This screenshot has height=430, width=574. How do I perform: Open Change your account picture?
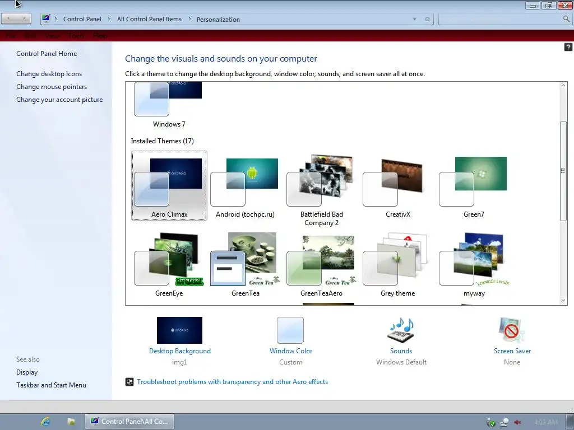click(59, 100)
